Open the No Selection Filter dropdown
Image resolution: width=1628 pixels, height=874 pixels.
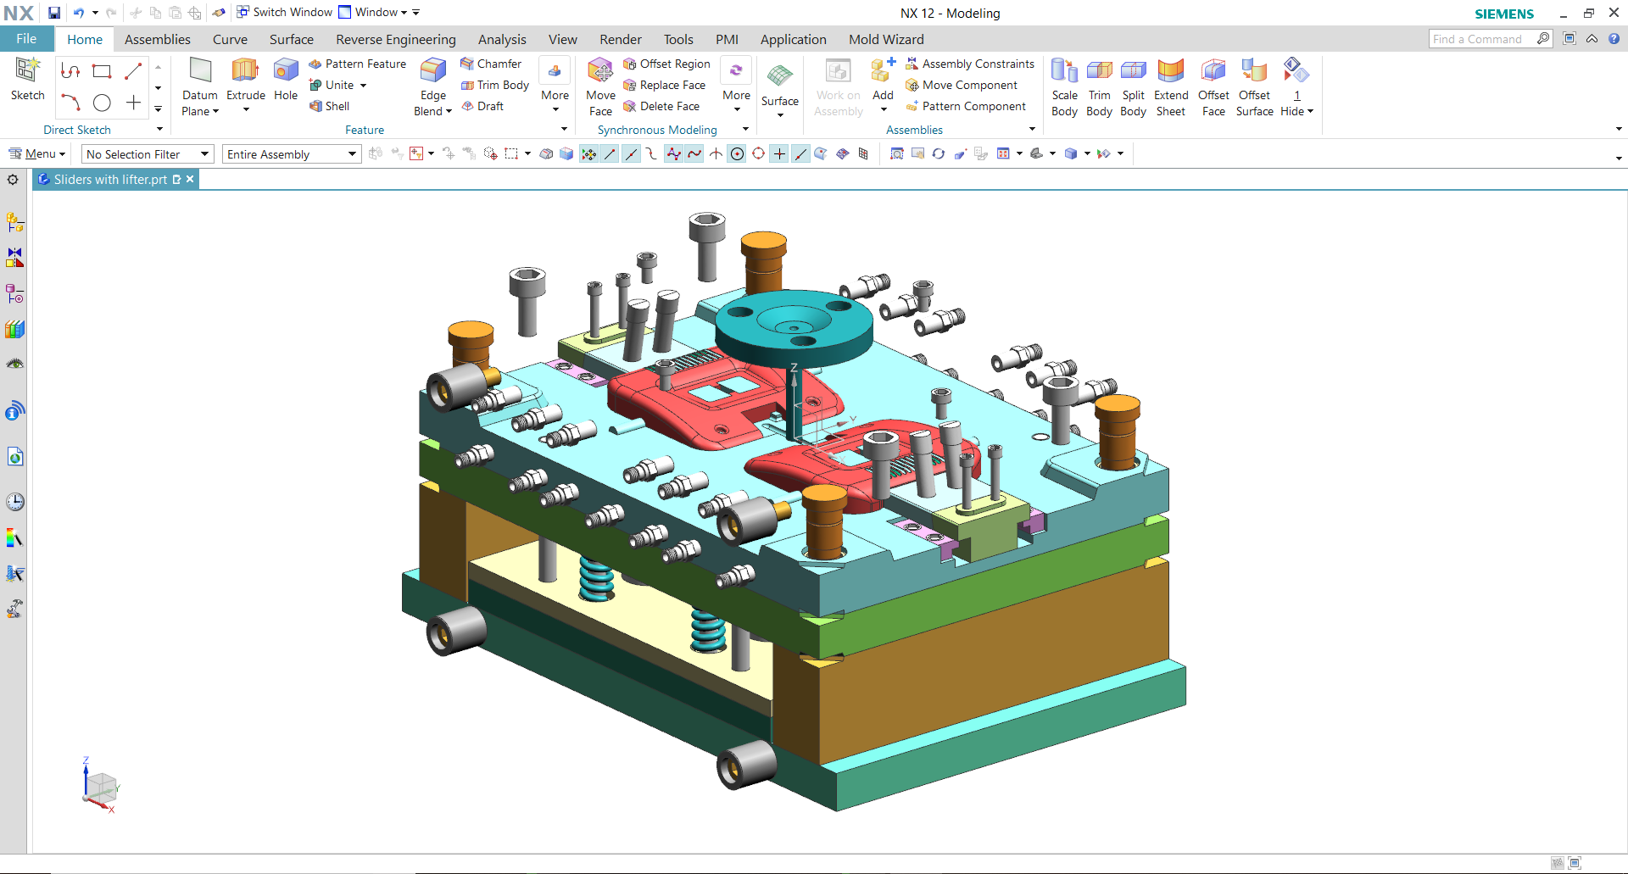[x=147, y=154]
